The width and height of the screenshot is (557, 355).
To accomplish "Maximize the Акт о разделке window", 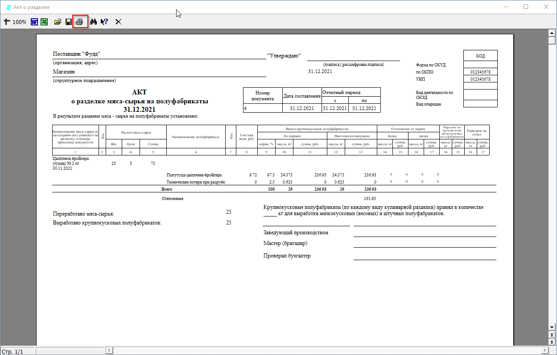I will (526, 7).
